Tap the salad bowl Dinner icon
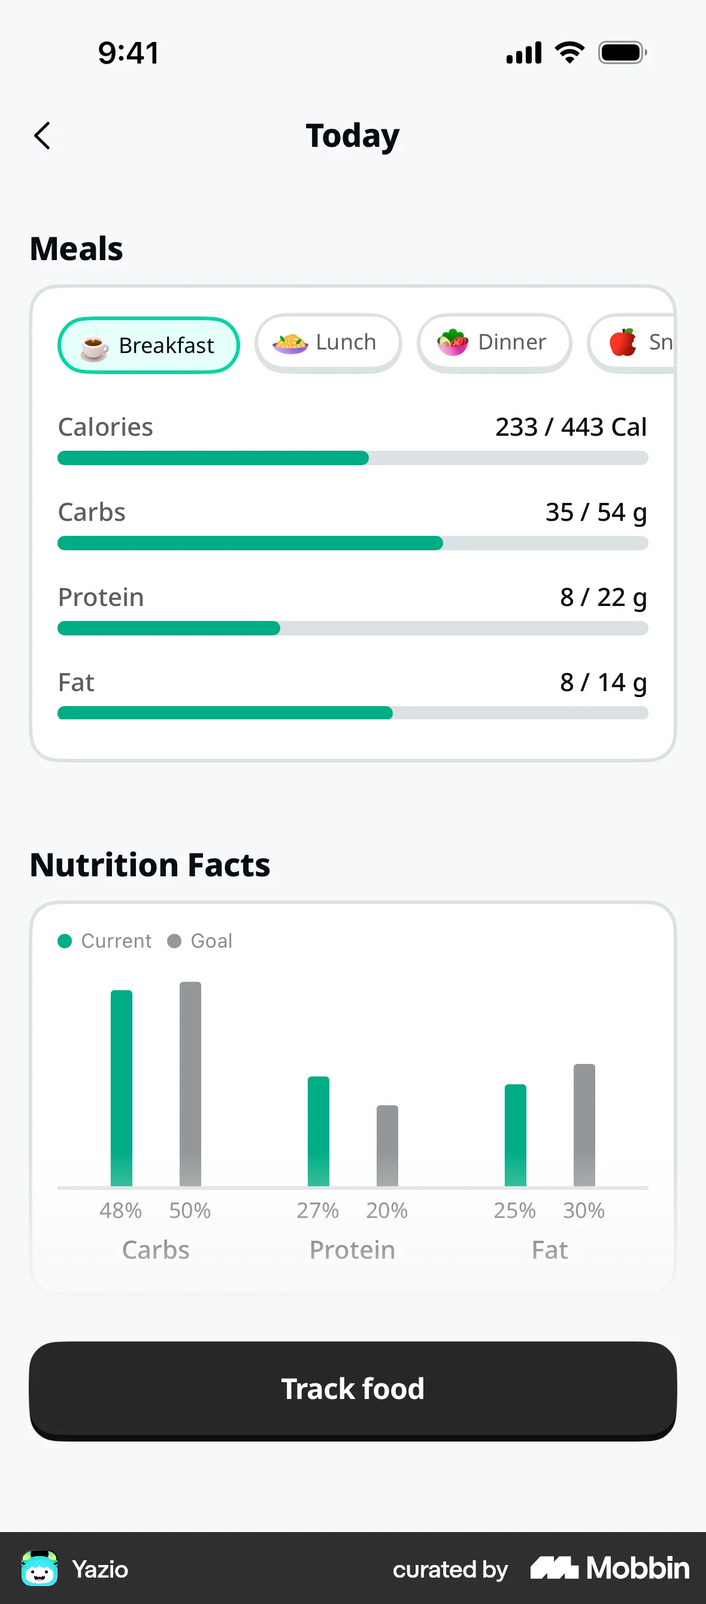706x1604 pixels. (x=453, y=342)
